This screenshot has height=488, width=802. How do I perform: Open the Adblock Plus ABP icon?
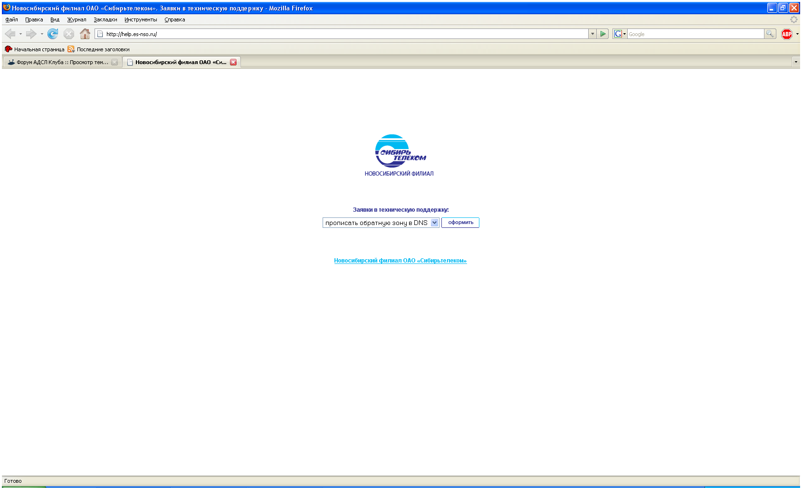click(787, 34)
